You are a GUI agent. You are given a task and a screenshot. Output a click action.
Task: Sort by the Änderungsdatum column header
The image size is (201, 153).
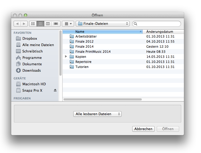(x=163, y=31)
